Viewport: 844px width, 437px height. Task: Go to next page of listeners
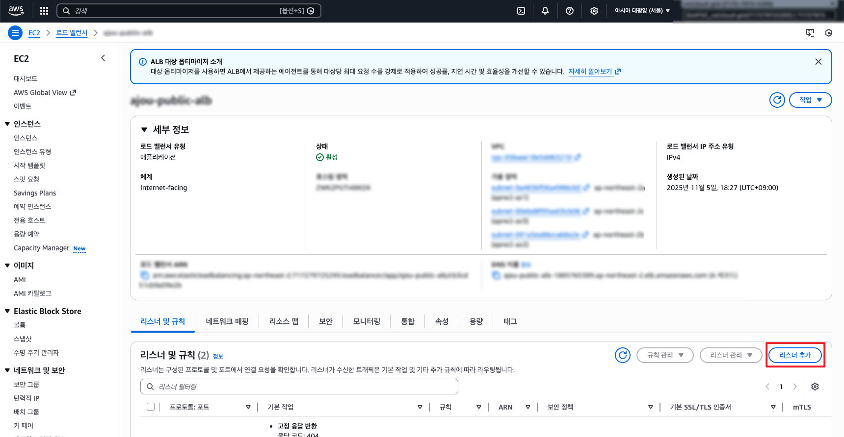click(795, 387)
